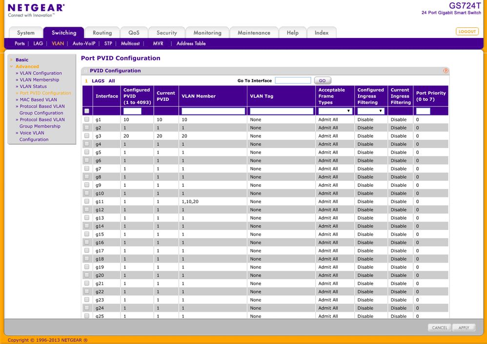
Task: Click the Interface column header
Action: click(x=107, y=96)
